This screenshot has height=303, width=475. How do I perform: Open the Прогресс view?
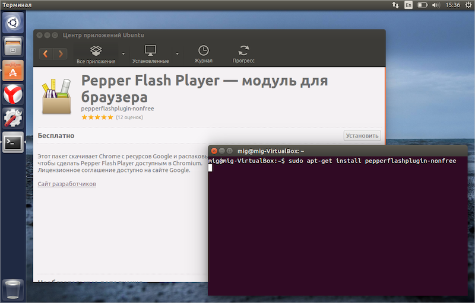(243, 55)
